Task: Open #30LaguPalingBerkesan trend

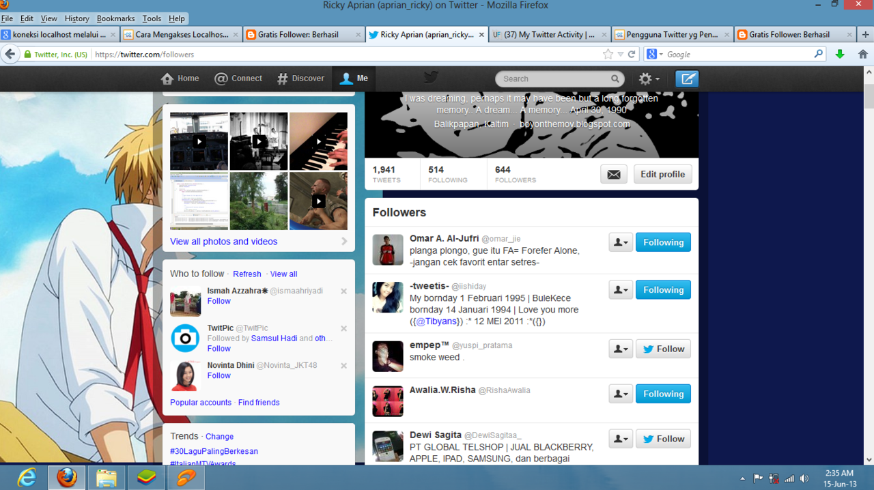Action: (x=214, y=451)
